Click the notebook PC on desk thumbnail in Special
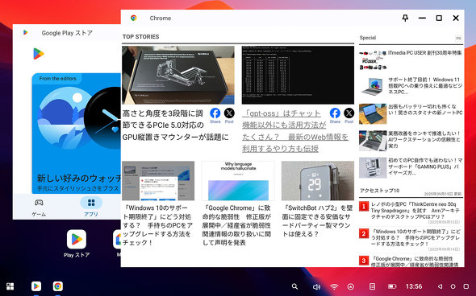The image size is (476, 296). tap(373, 113)
